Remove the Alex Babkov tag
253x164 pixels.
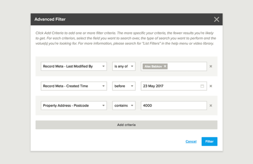click(x=165, y=66)
